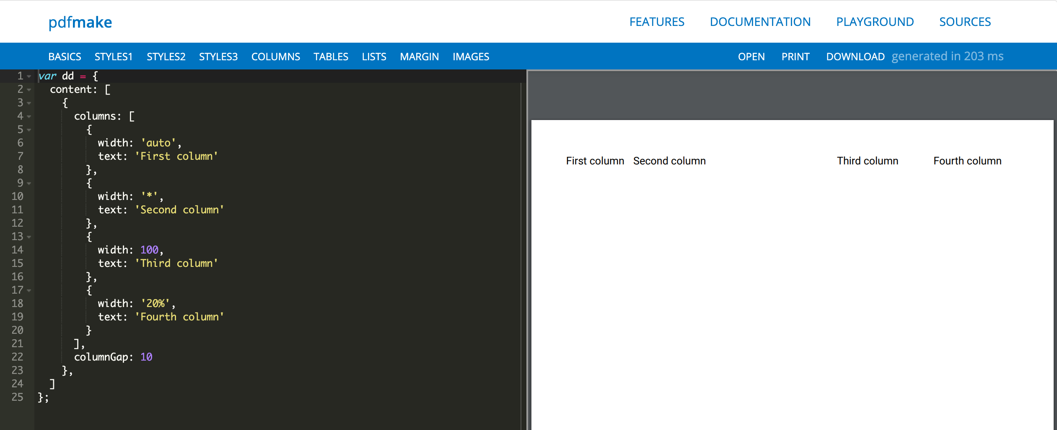Visit the SOURCES link

[x=965, y=22]
